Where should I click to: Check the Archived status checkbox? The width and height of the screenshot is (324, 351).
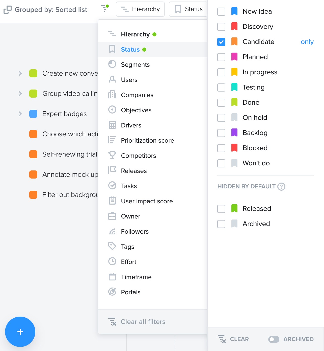click(x=221, y=224)
